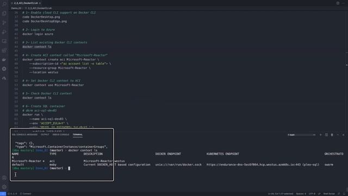Change end of line sequence LF
The image size is (348, 196).
click(319, 194)
